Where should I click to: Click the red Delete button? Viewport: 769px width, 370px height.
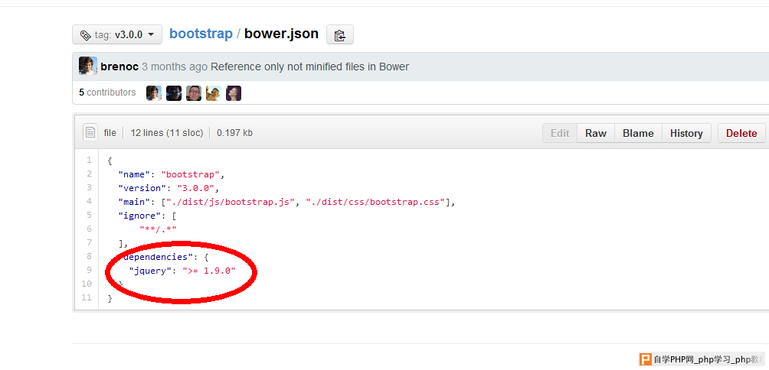click(x=741, y=133)
